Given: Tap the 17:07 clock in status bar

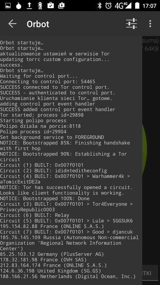Looking at the screenshot, I should (149, 6).
